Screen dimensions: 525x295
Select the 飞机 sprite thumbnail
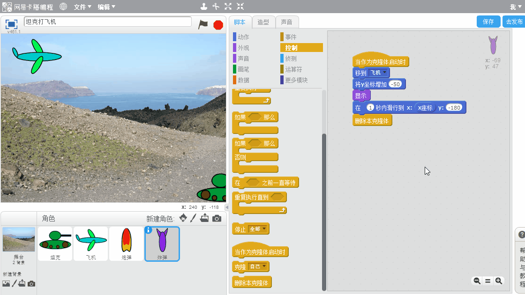91,244
